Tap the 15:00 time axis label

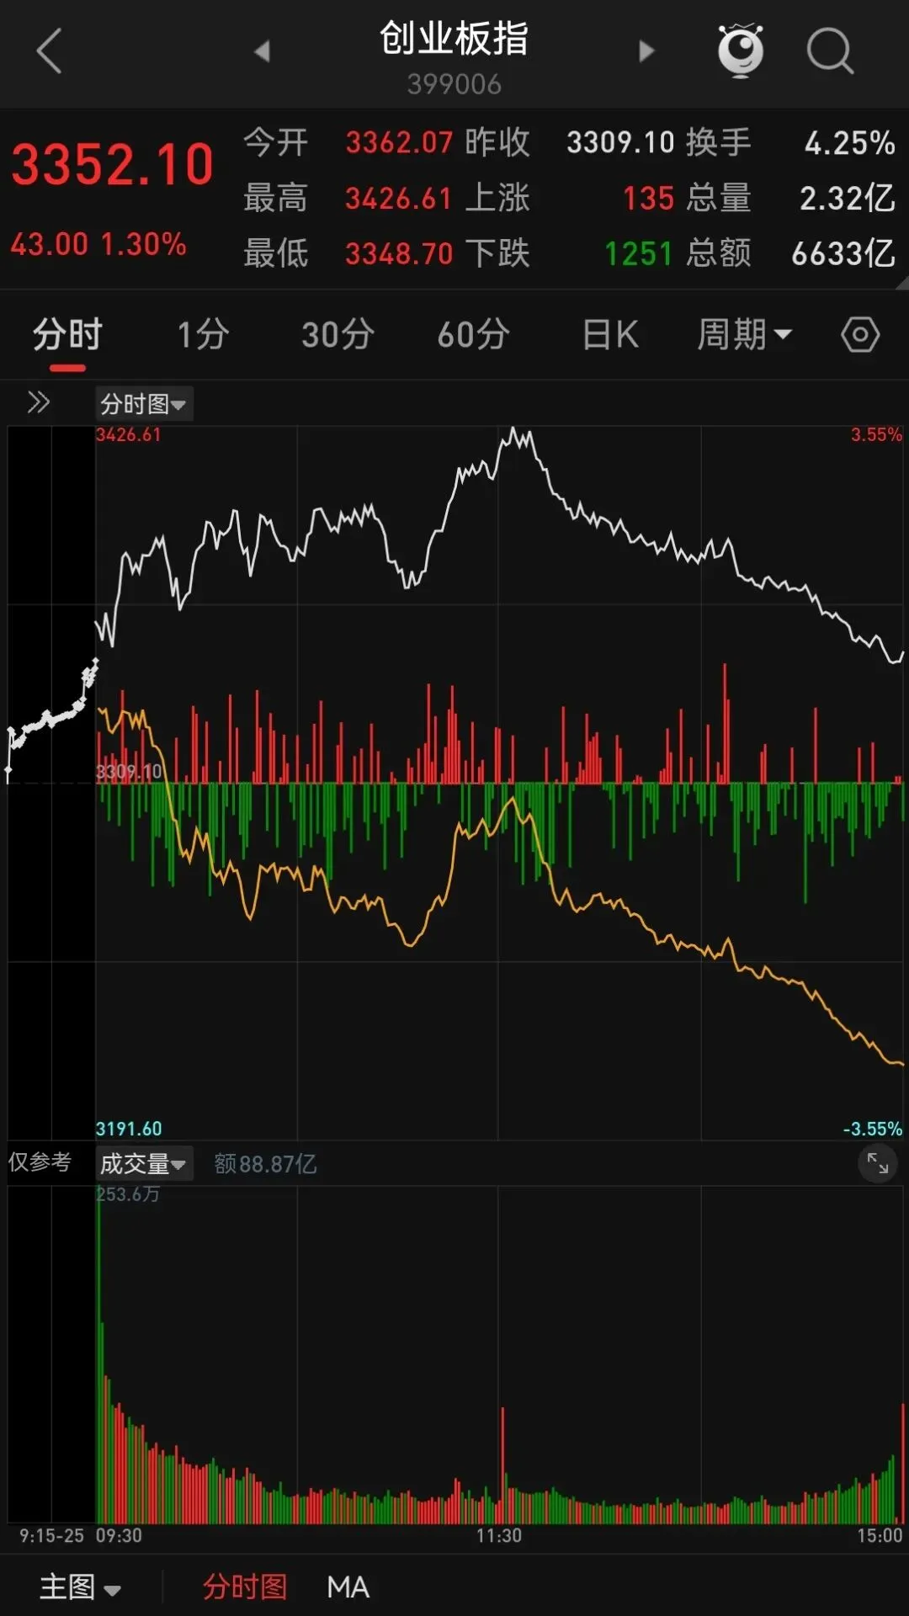[880, 1536]
